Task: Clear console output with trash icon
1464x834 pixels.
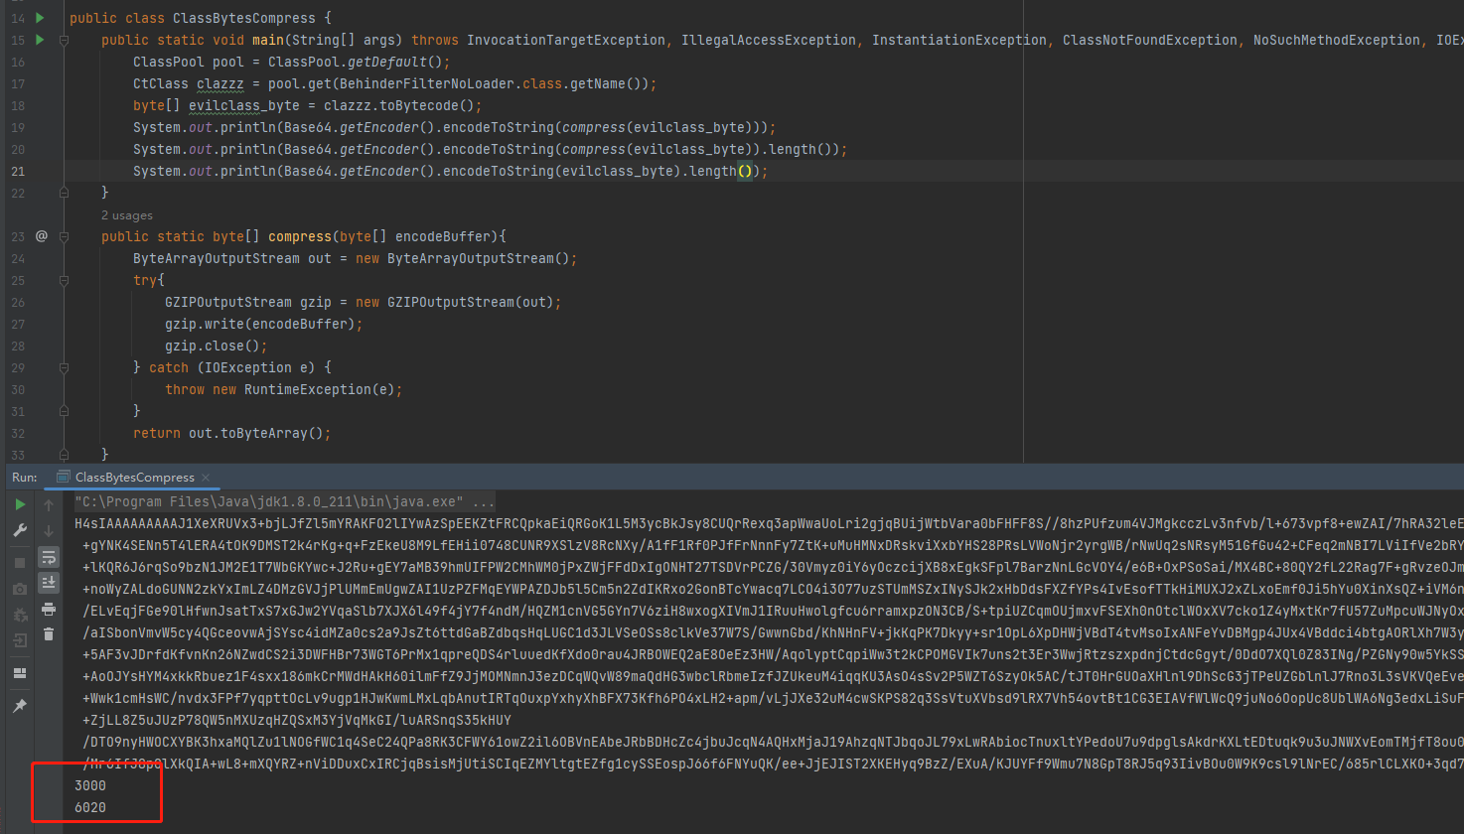Action: pyautogui.click(x=49, y=633)
